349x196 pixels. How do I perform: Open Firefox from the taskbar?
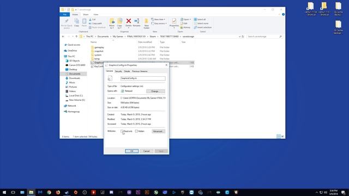58,192
